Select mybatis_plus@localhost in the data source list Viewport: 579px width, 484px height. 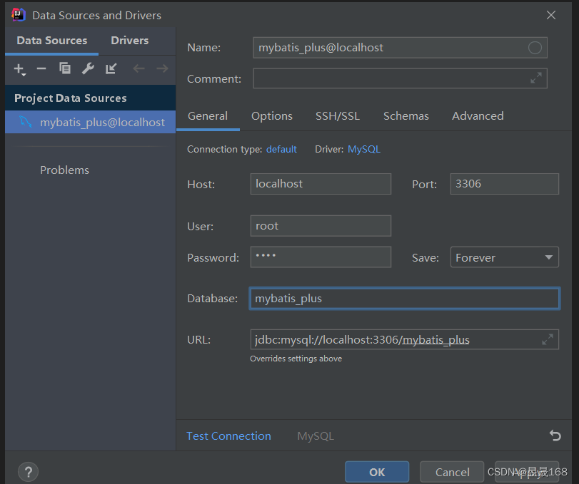91,122
